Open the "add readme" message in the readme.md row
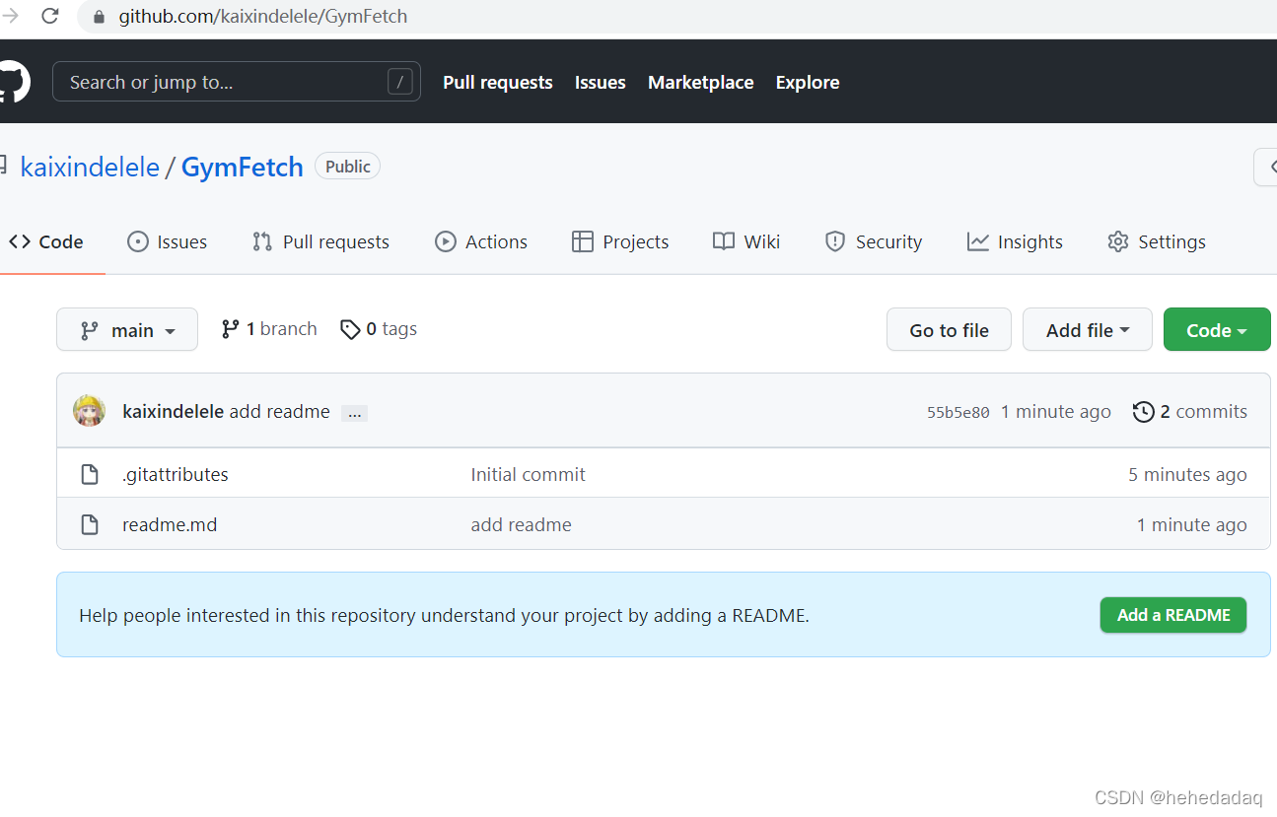Screen dimensions: 1277x817 [522, 524]
